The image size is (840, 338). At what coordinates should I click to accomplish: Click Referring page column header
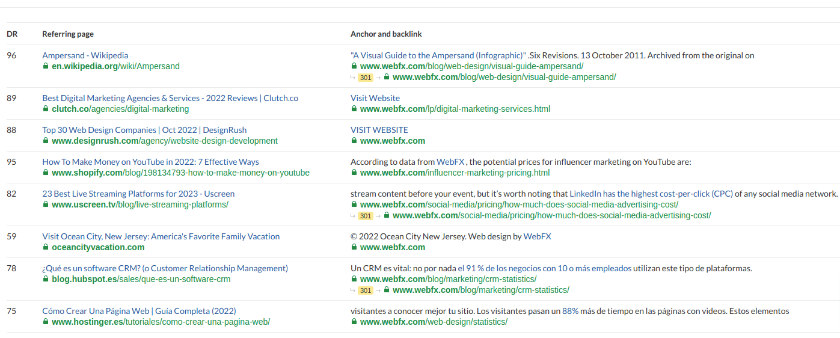pyautogui.click(x=68, y=34)
